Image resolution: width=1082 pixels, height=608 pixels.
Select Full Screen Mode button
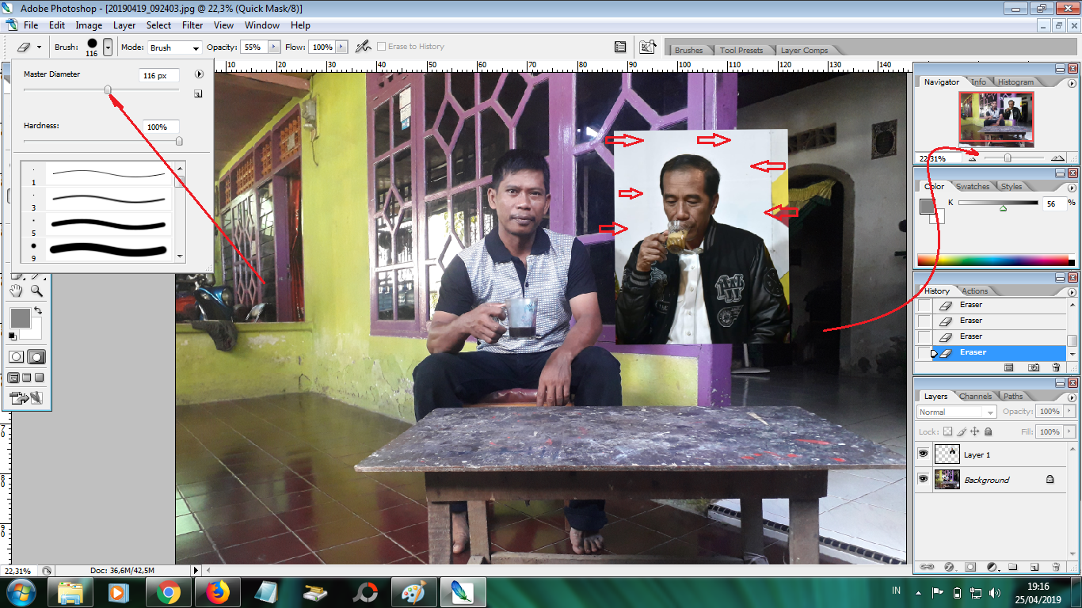[39, 378]
